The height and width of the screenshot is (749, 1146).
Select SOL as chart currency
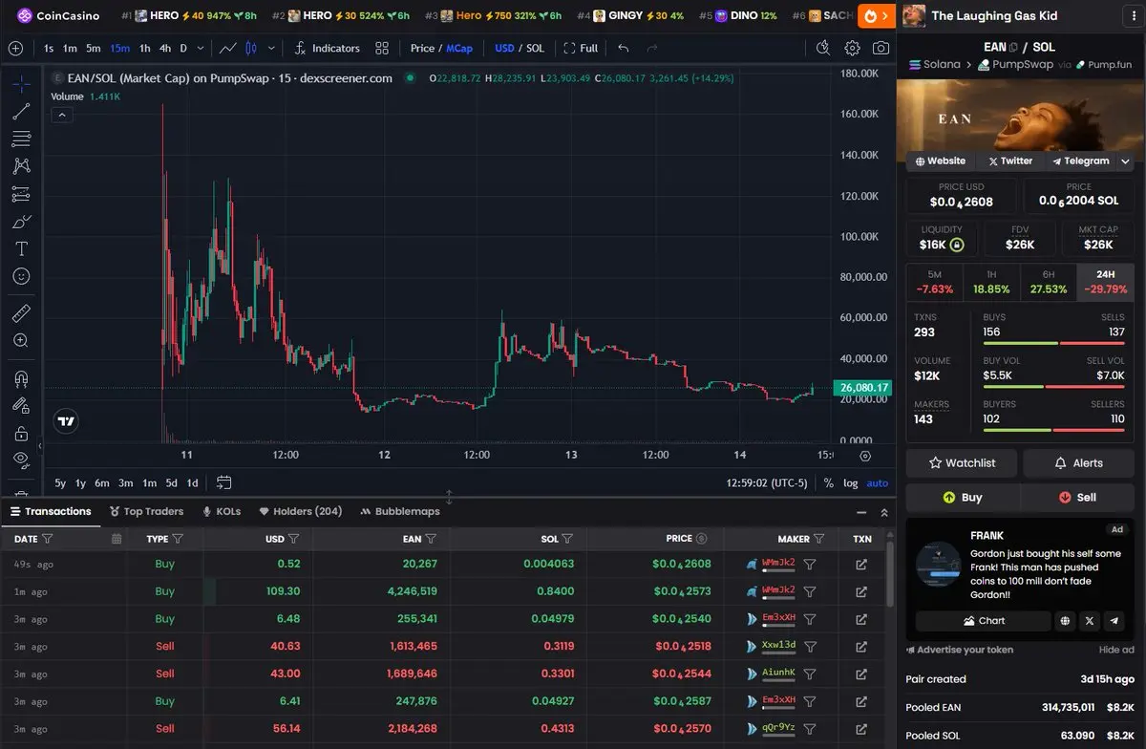(x=535, y=48)
